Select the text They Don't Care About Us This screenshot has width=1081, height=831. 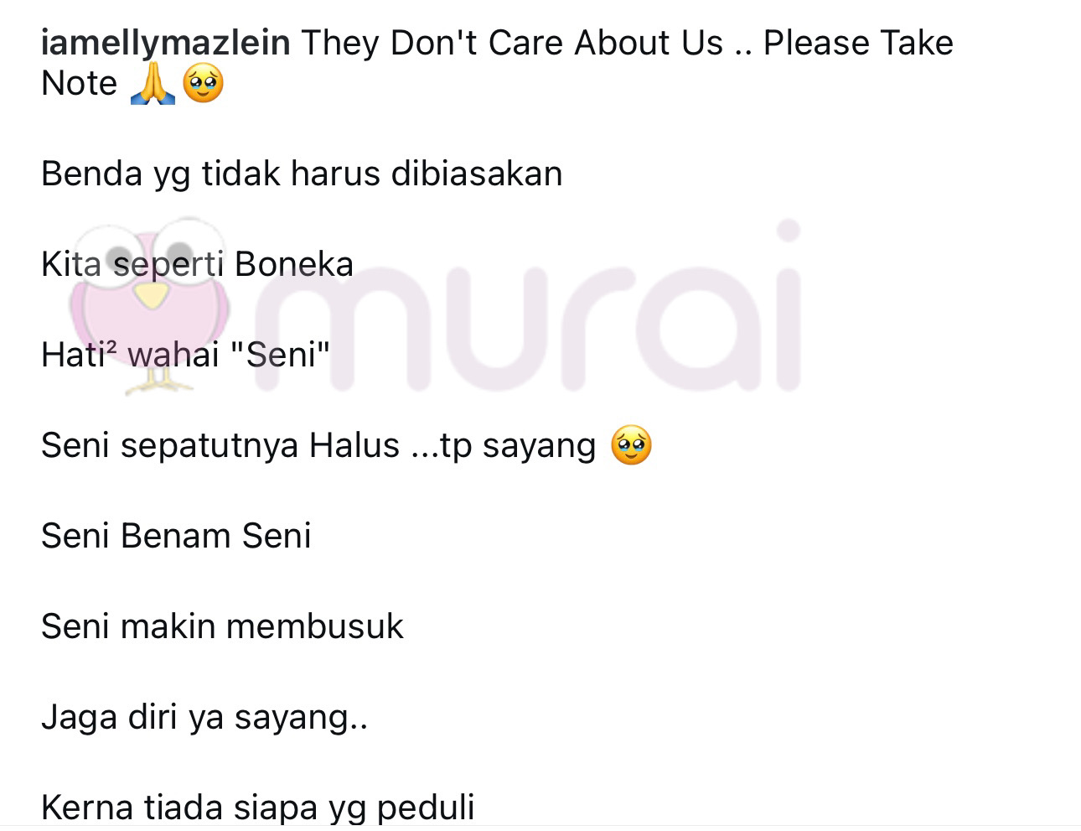(x=511, y=43)
